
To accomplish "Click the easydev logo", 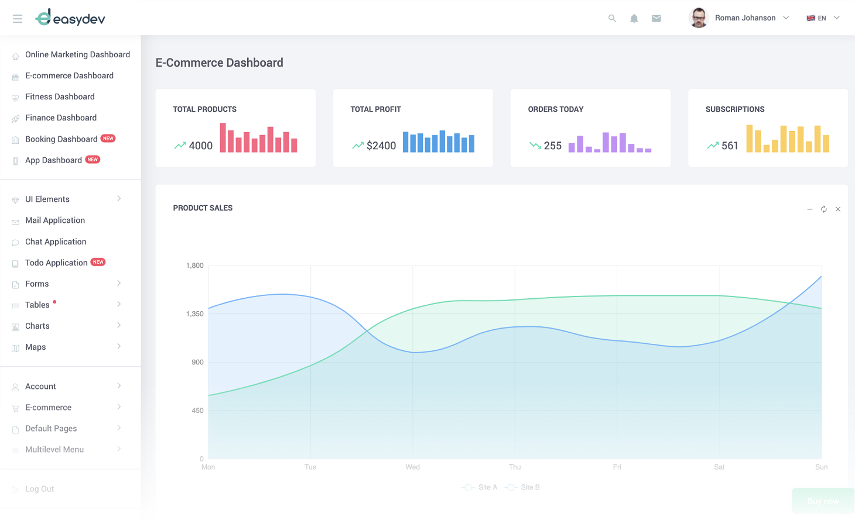I will pos(70,18).
